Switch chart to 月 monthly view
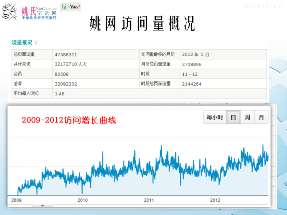287x215 pixels. click(261, 117)
